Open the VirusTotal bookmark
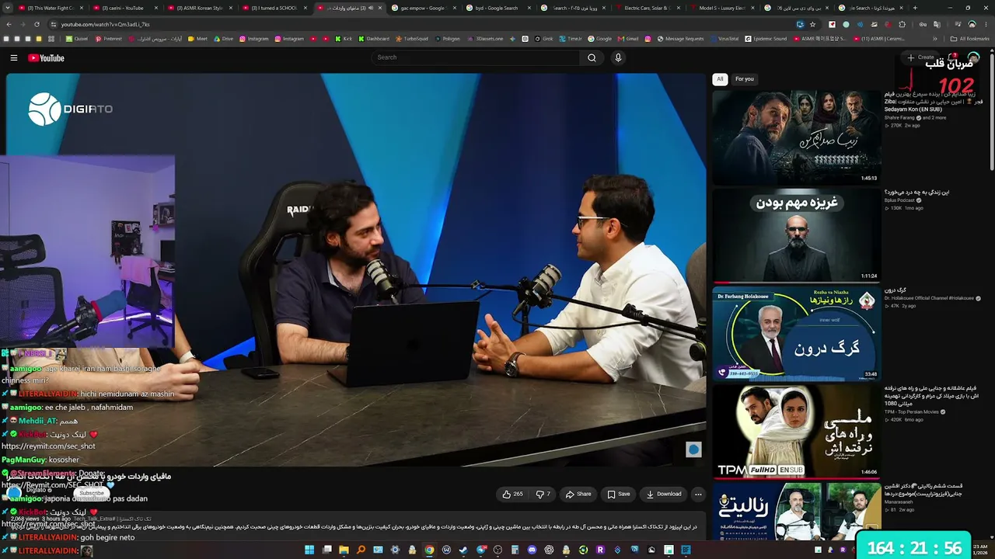Screen dimensions: 995x559 click(724, 39)
